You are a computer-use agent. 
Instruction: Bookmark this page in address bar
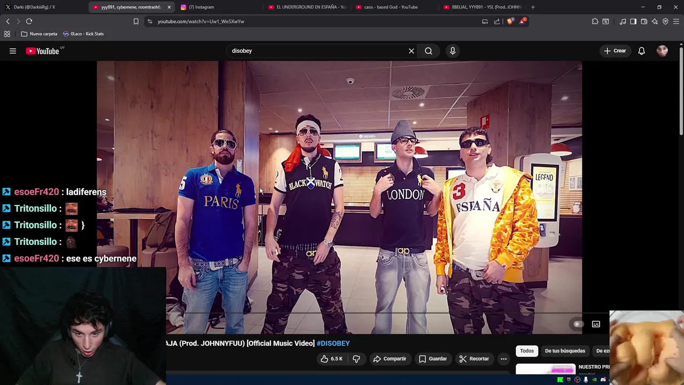136,21
